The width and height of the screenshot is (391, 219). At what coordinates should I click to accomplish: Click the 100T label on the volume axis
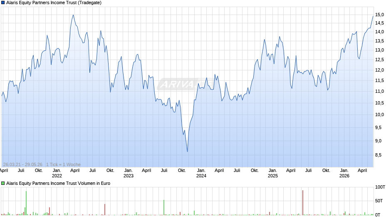[380, 187]
